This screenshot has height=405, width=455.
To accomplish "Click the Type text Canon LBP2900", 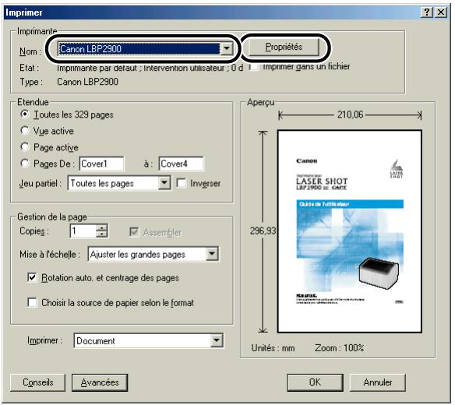I will point(87,82).
